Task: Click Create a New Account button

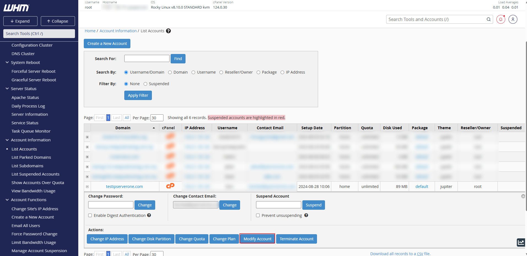Action: 107,44
